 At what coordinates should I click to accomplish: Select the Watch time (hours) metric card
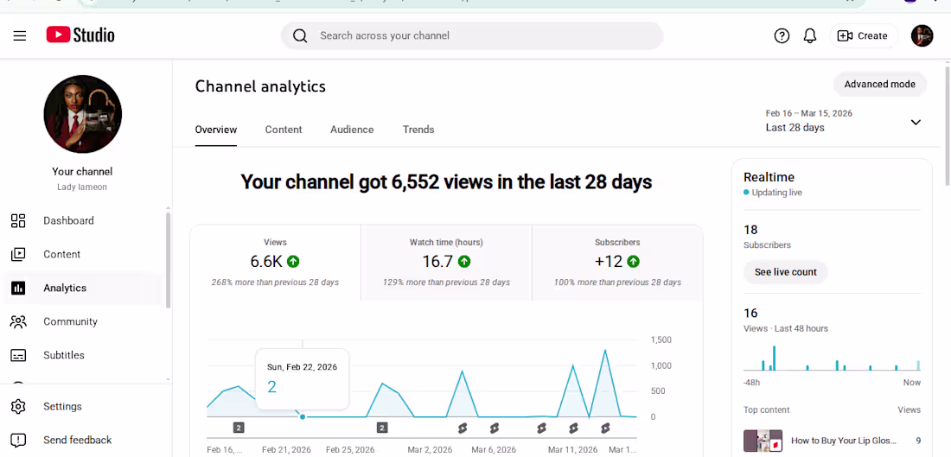(x=446, y=263)
